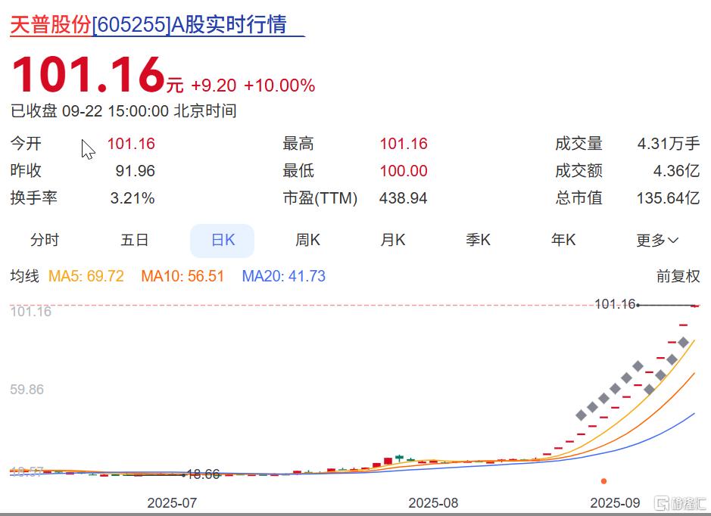
Task: Click the 2025-07 date axis label
Action: (x=172, y=503)
